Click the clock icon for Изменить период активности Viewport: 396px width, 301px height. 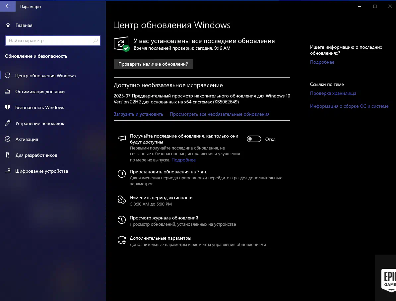pos(121,200)
